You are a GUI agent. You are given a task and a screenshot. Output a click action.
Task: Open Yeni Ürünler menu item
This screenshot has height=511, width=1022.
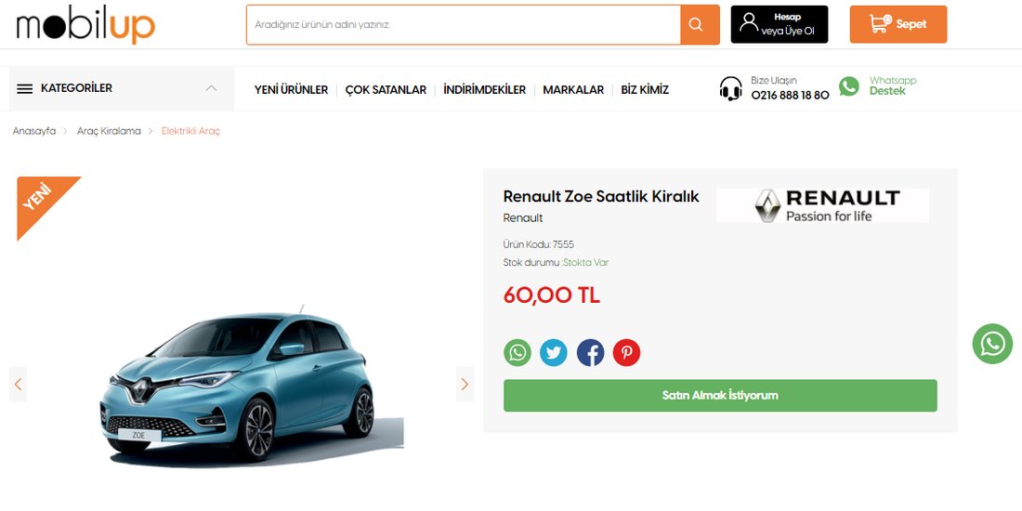(291, 90)
